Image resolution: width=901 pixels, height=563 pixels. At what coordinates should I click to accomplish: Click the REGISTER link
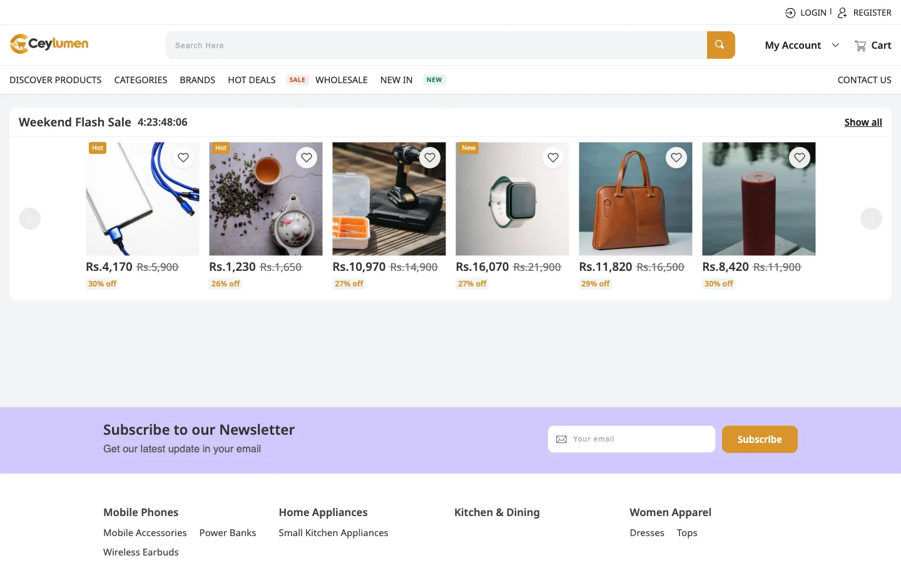(872, 13)
